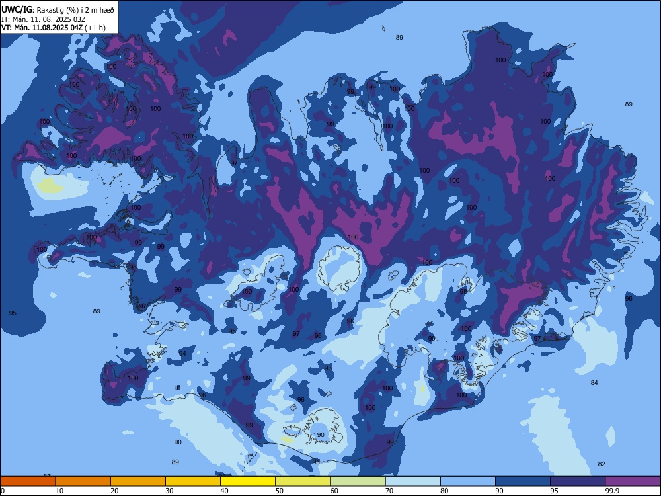
Task: Click the '94' value on the Reykjanes area
Action: (182, 353)
